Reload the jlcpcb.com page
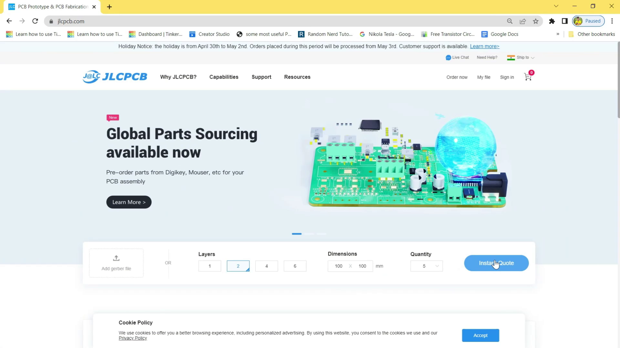 coord(35,21)
